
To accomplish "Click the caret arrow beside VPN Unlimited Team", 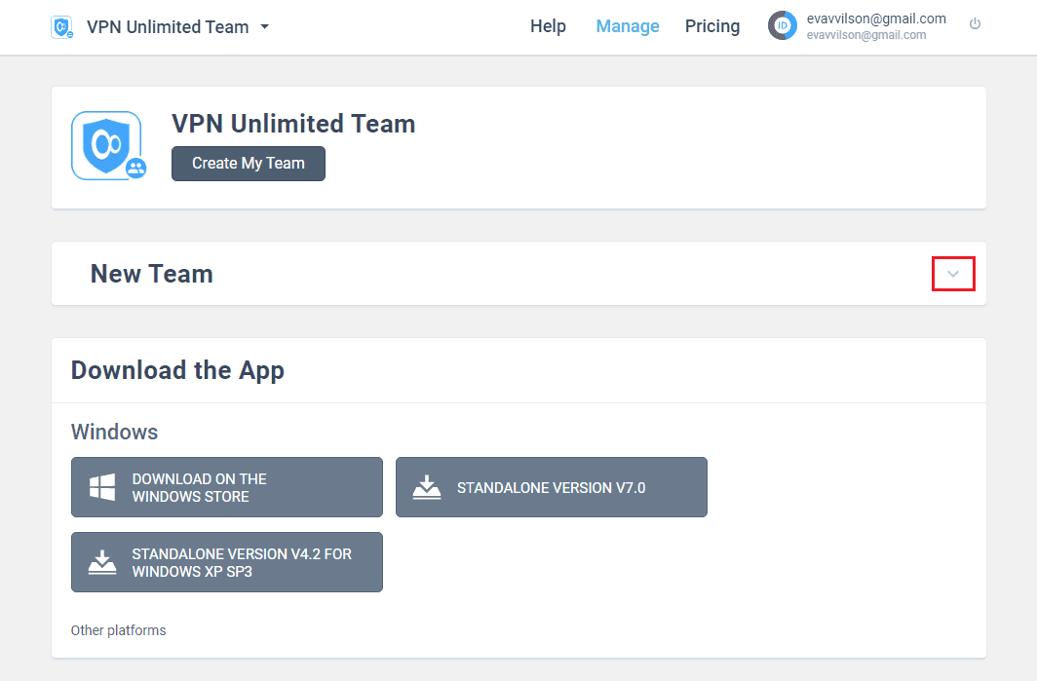I will click(265, 27).
